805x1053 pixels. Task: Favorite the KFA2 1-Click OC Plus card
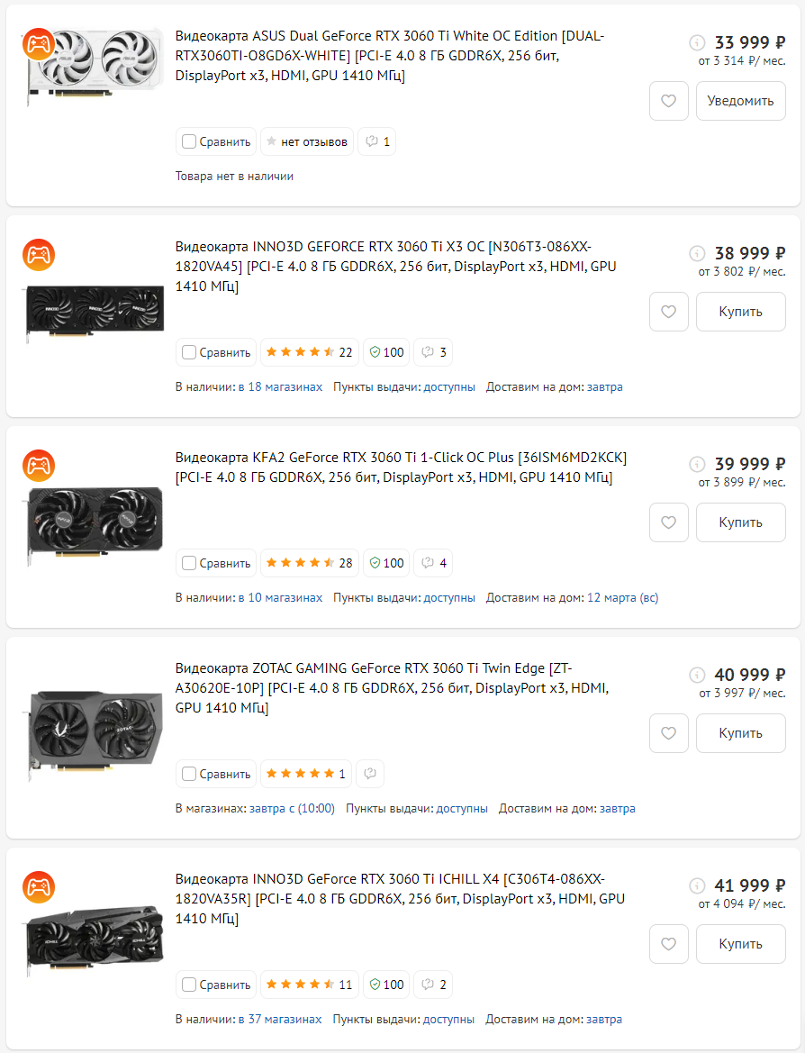tap(668, 522)
